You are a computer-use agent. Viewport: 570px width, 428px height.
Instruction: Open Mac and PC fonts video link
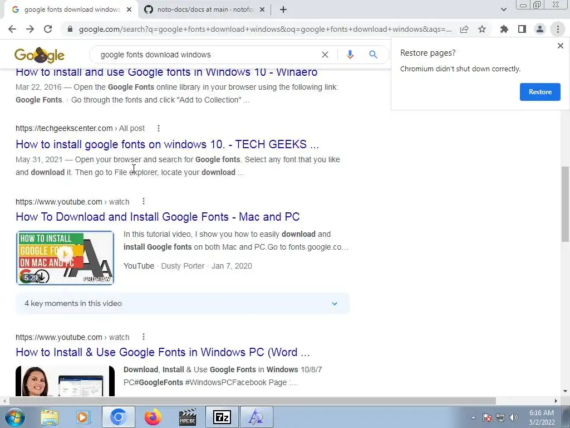[158, 217]
